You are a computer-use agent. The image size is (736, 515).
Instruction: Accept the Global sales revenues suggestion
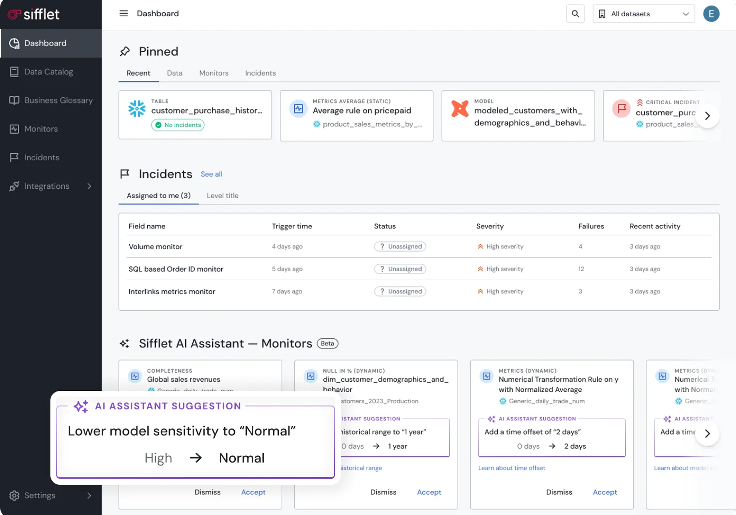click(x=253, y=492)
